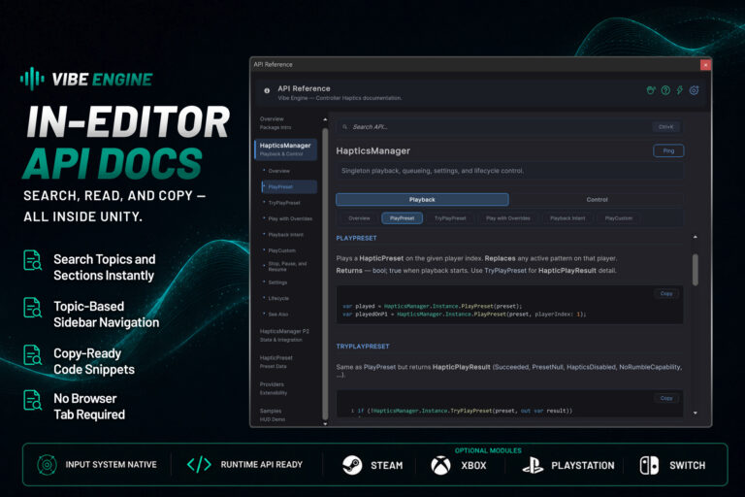
Task: Click the Nintendo Switch logo icon
Action: 649,465
